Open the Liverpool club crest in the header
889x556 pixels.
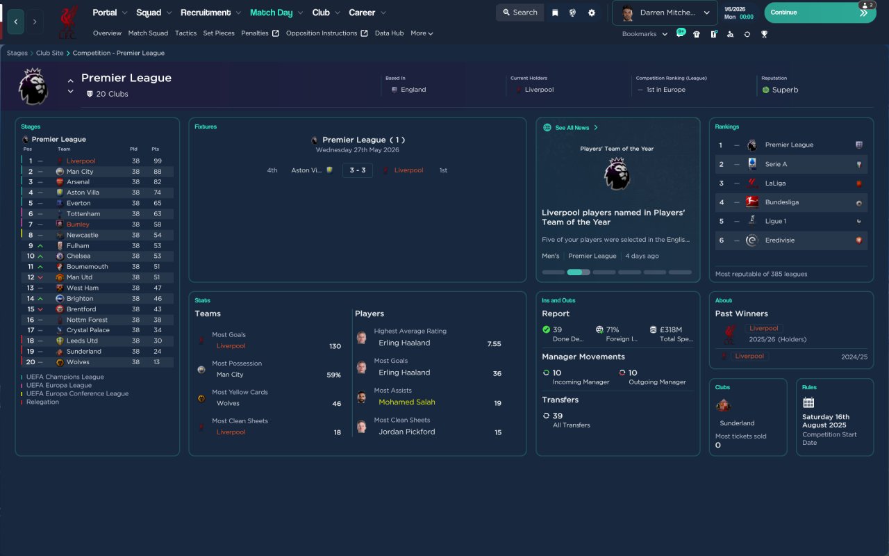point(67,22)
